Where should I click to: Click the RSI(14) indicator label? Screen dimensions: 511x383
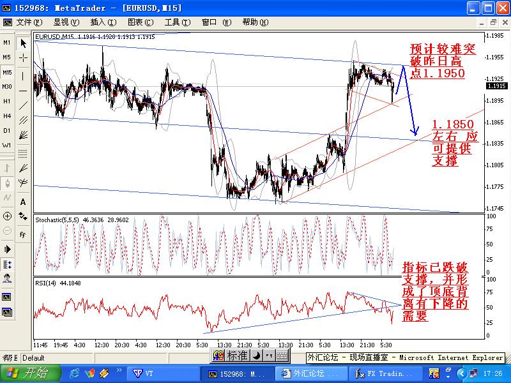[x=45, y=283]
